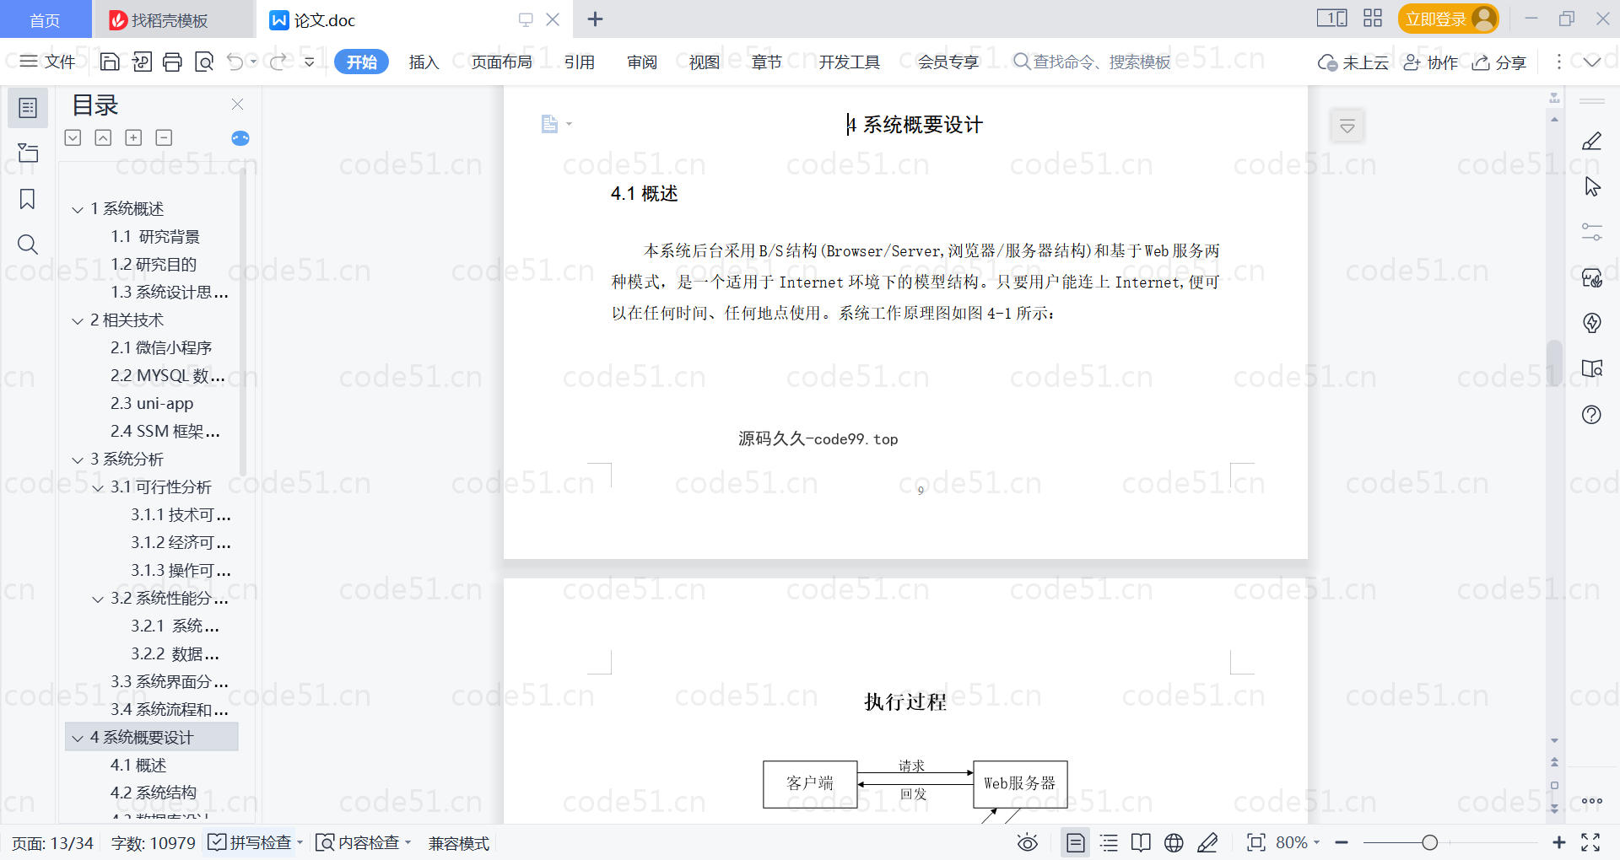Click the user avatar icon
Screen dimensions: 1620x860
(1483, 19)
